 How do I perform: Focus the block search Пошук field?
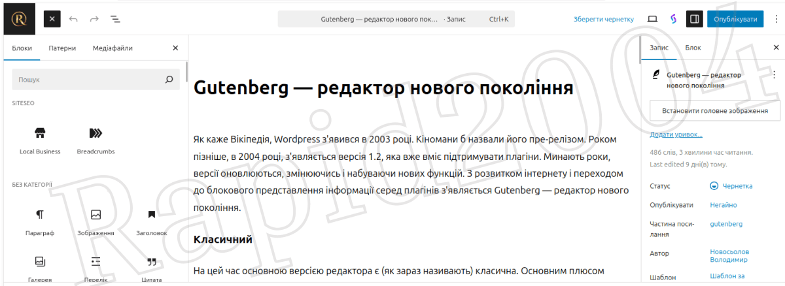point(88,80)
